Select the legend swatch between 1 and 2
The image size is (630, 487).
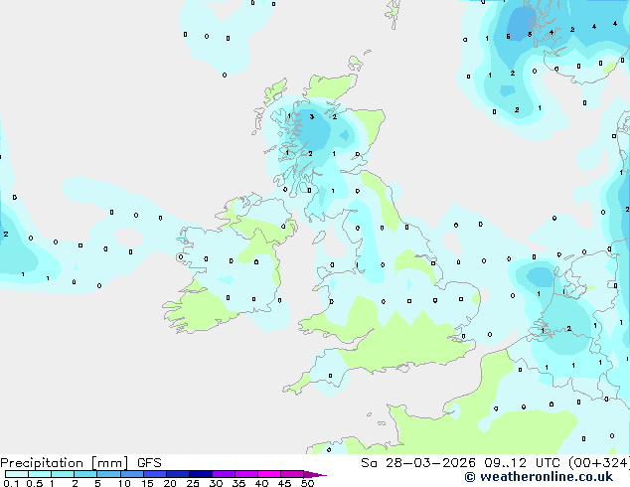[63, 474]
